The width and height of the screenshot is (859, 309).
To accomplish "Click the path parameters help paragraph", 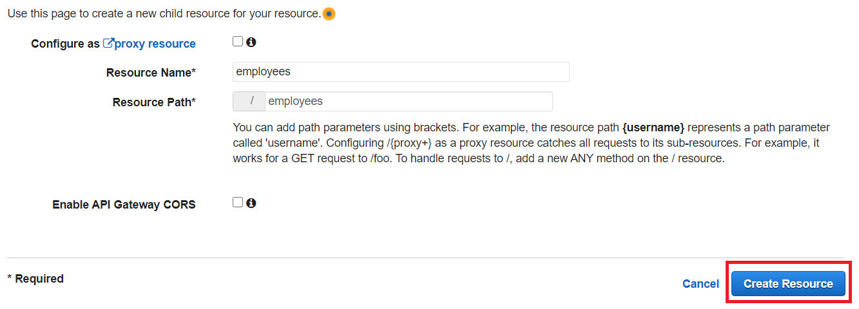I will [x=531, y=143].
